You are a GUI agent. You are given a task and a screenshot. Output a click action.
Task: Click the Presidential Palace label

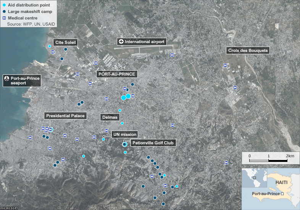[65, 116]
